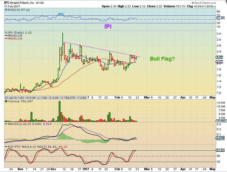Click the RSI(14) indicator icon

pyautogui.click(x=5, y=9)
